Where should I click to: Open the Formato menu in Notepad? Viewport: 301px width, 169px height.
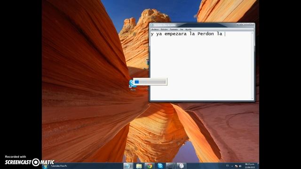tap(174, 30)
